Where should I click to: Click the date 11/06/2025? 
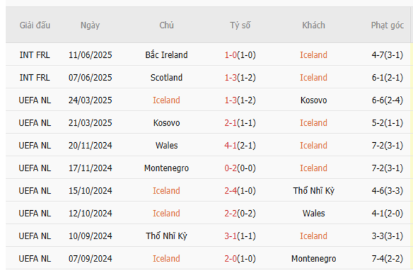pos(90,55)
